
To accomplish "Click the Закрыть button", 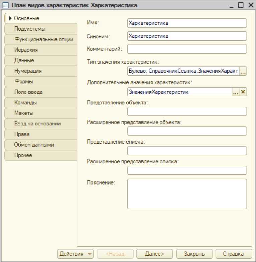I will point(194,254).
